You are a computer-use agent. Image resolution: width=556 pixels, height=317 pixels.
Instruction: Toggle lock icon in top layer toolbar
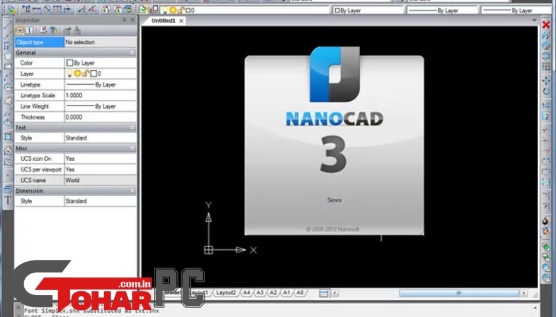(180, 10)
